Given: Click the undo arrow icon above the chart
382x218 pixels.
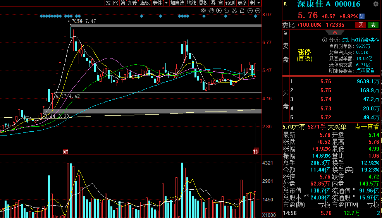Looking at the screenshot, I should [x=227, y=10].
